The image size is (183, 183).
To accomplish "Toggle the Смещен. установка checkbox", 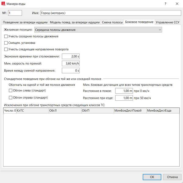I will pos(6,43).
